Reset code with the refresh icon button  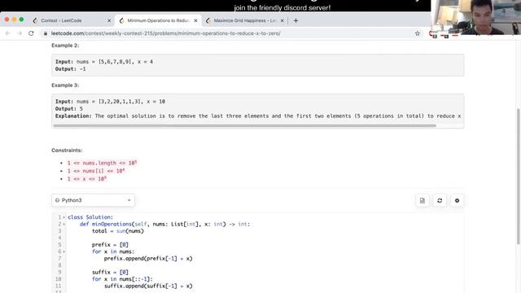coord(440,201)
